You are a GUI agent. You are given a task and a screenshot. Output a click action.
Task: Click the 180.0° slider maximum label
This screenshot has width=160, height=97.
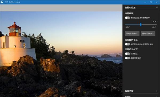[154, 27]
